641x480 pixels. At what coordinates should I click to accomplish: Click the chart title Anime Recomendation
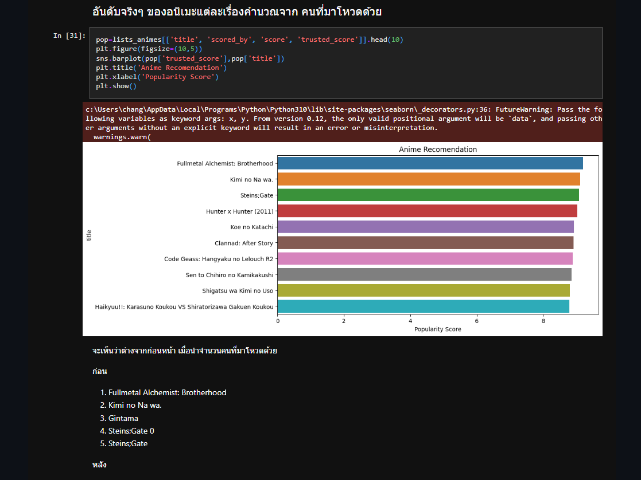click(x=438, y=149)
